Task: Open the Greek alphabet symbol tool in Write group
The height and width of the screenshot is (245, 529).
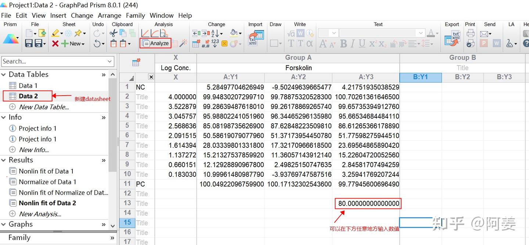Action: 310,43
